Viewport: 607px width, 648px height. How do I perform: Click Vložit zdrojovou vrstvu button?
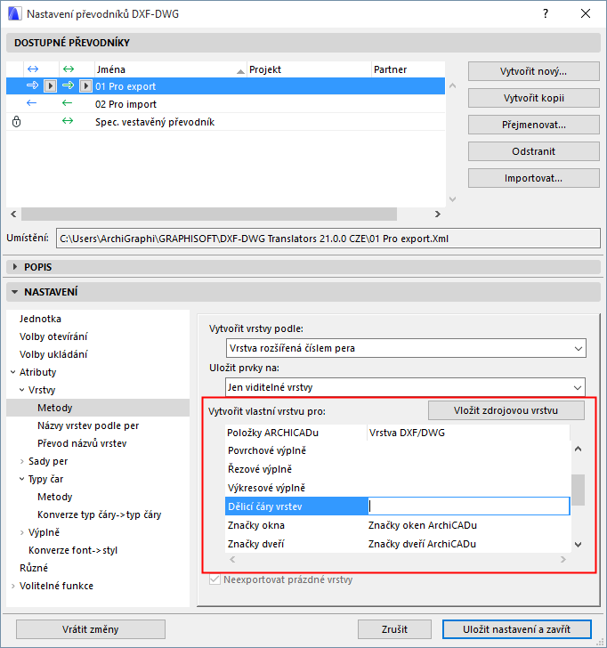click(x=506, y=410)
